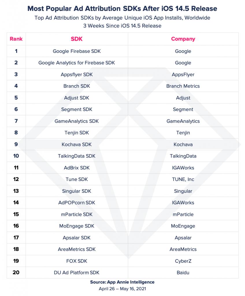
Task: Click the Company column header
Action: [183, 39]
